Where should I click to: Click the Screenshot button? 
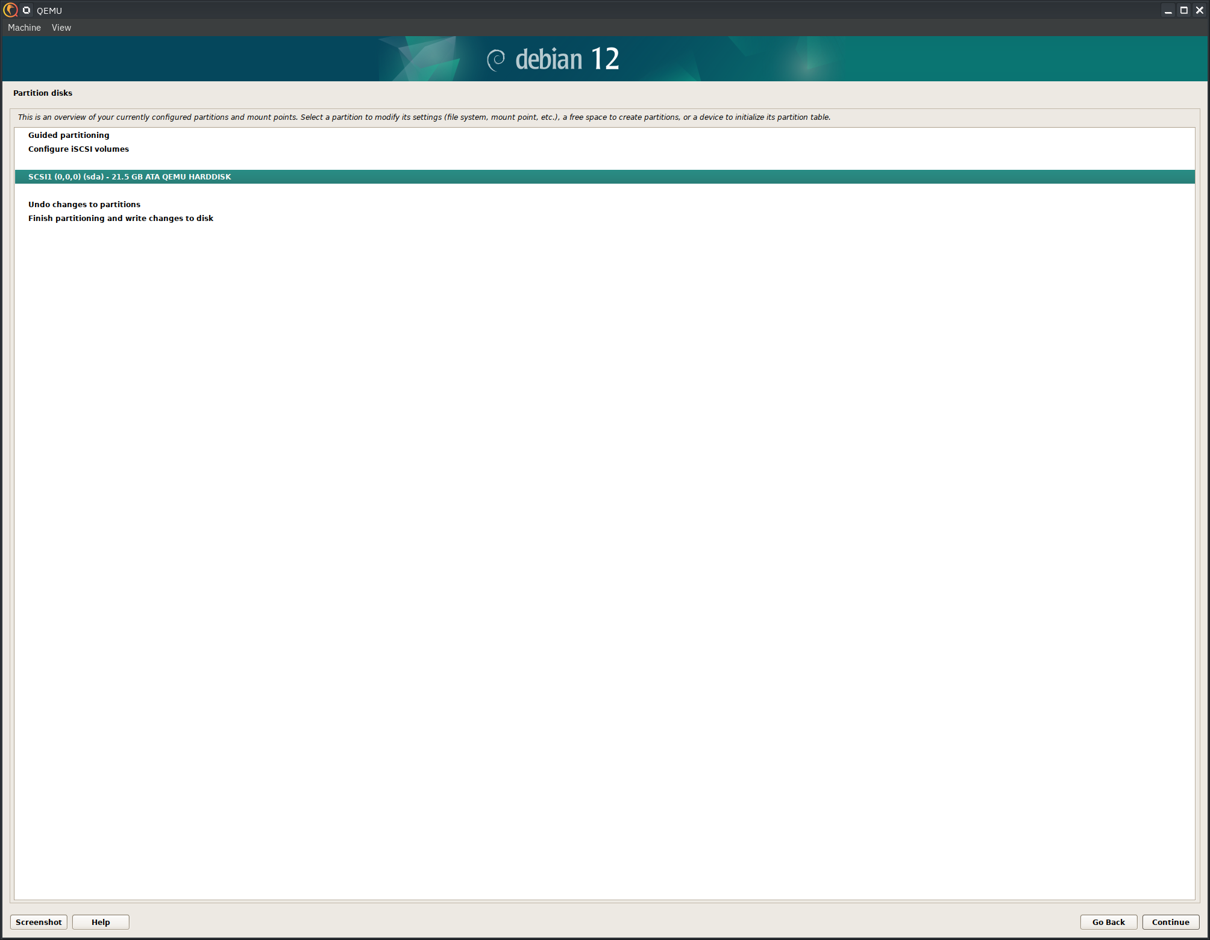coord(39,922)
